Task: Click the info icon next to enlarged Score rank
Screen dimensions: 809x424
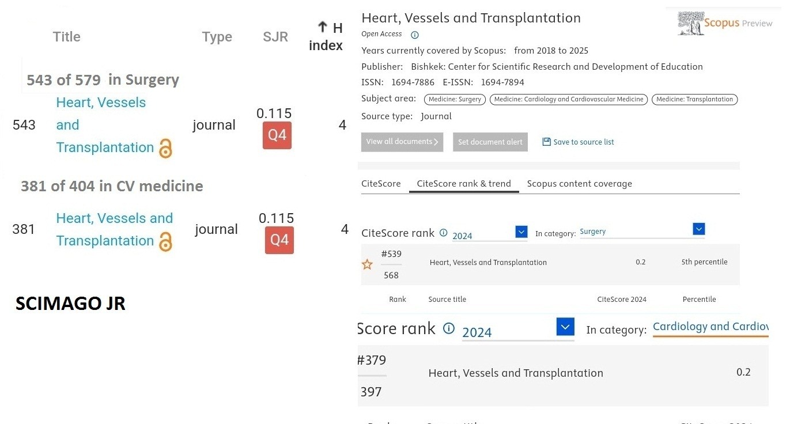Action: [448, 328]
